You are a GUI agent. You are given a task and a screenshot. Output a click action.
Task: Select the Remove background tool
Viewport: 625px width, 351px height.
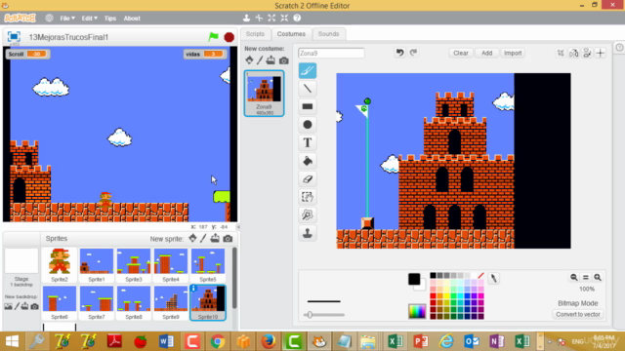click(x=308, y=214)
